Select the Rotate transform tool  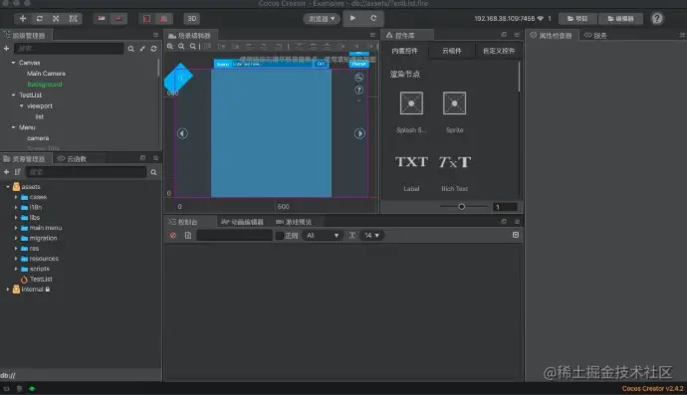40,18
